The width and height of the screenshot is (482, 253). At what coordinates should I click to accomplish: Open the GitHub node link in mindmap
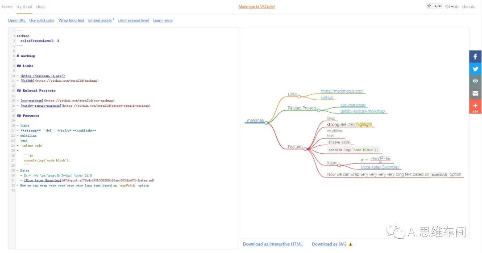point(327,97)
